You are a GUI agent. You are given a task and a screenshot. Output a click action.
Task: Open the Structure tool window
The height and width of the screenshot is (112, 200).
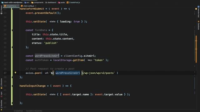click(1, 84)
